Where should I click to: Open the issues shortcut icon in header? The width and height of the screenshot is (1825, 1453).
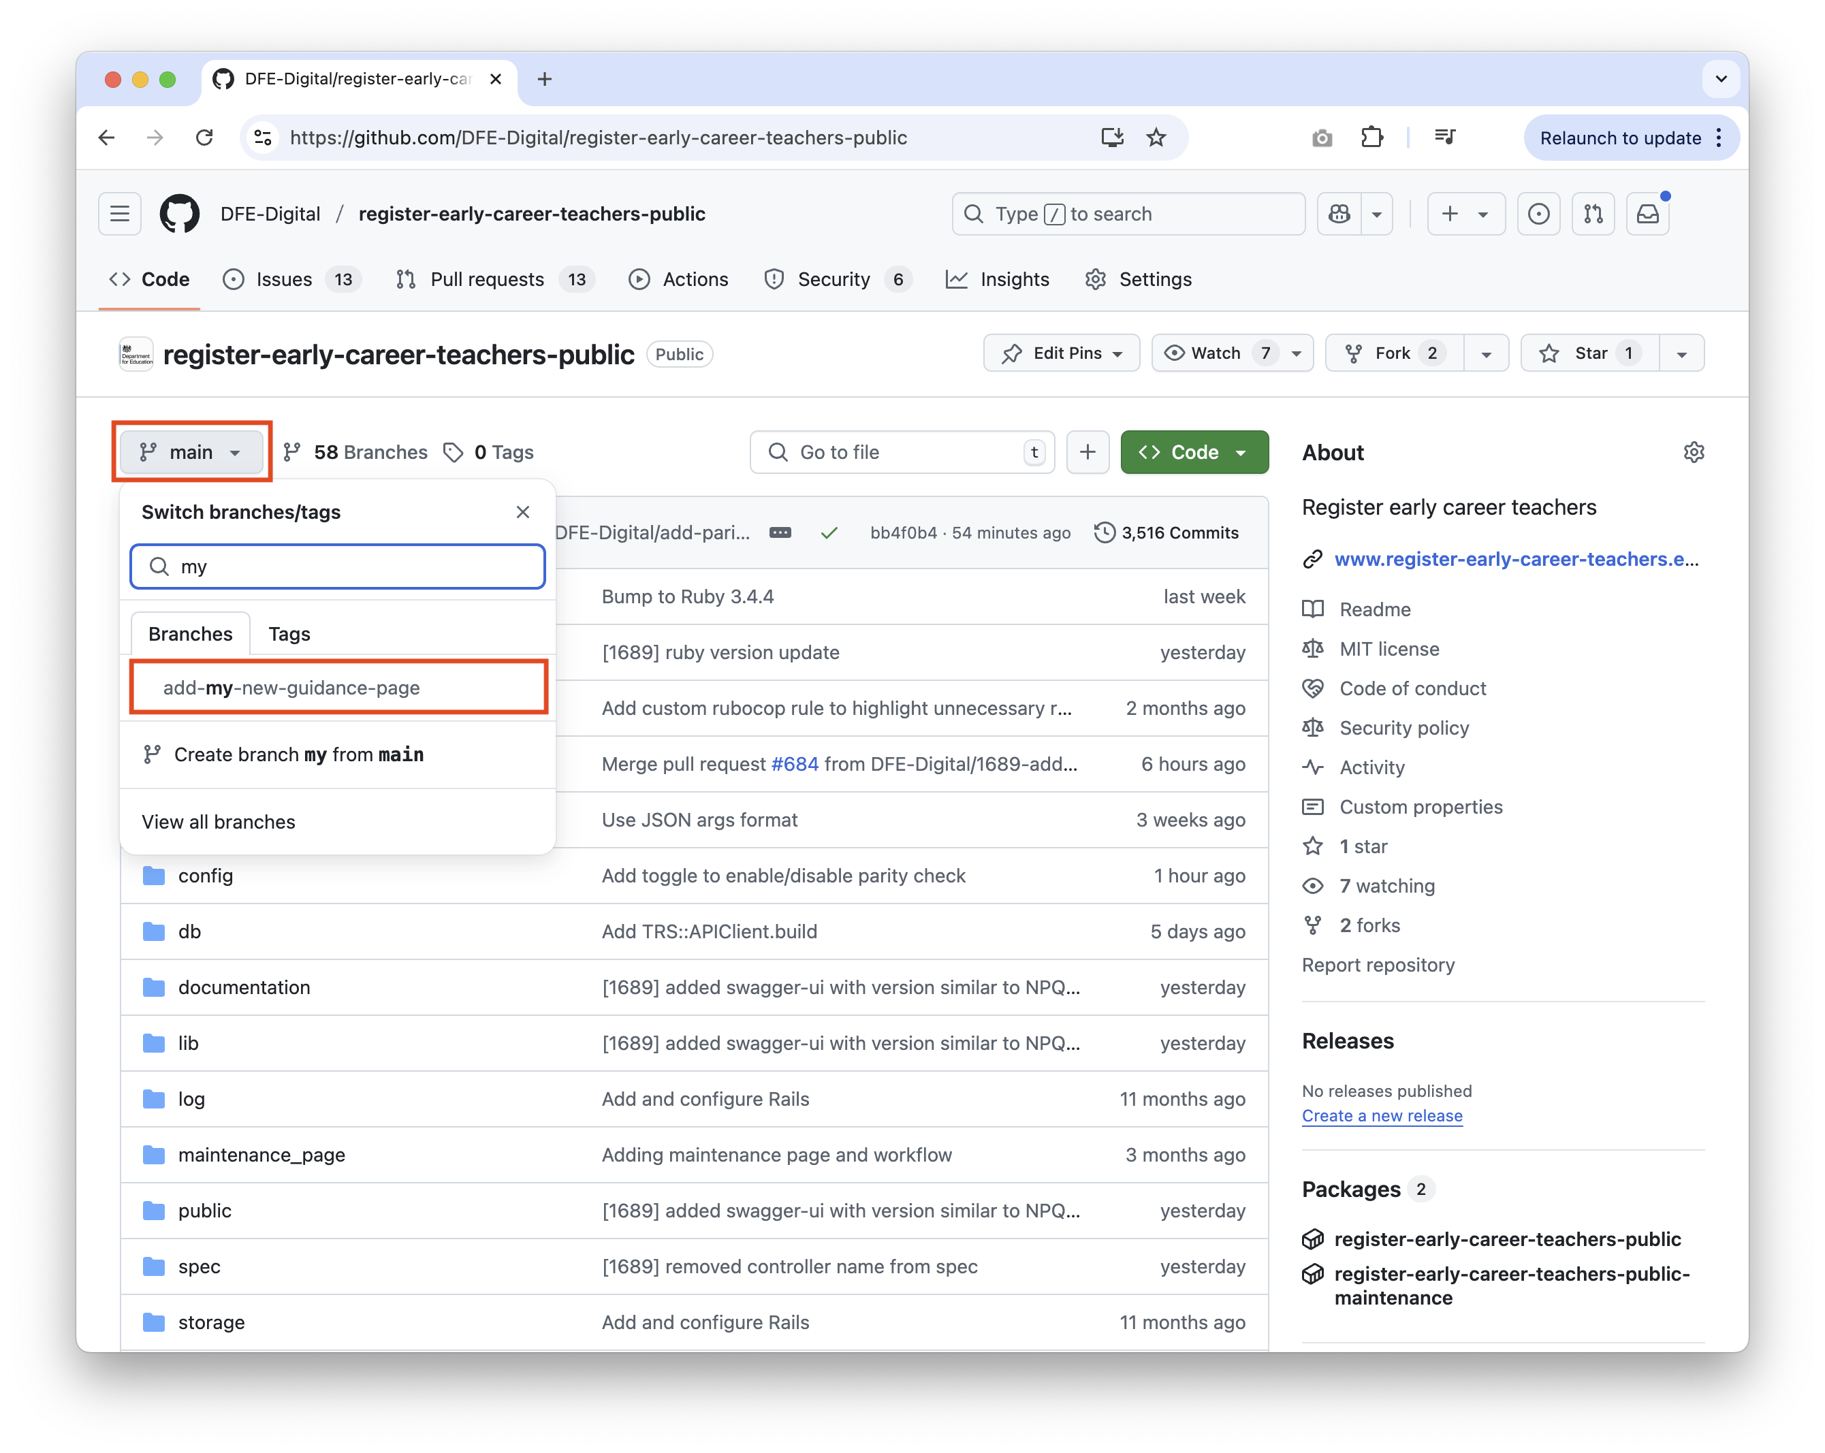pos(1538,213)
